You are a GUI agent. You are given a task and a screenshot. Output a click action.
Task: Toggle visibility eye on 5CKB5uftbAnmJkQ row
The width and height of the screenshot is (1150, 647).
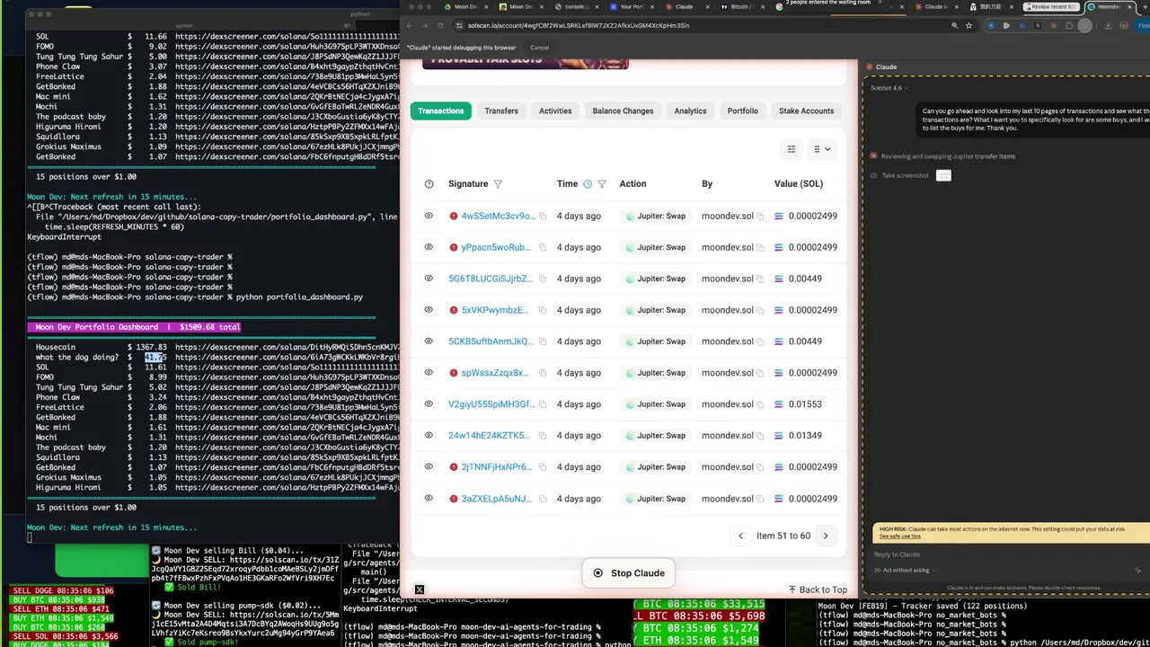coord(429,341)
